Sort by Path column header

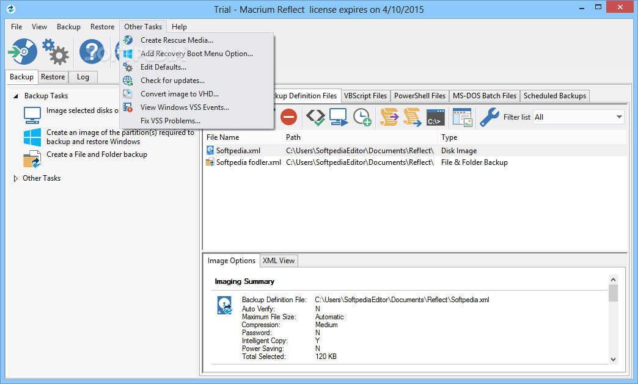click(360, 137)
